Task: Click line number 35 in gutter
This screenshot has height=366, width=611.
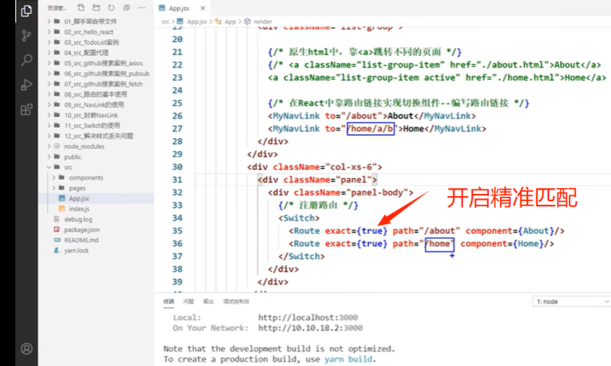Action: tap(177, 231)
